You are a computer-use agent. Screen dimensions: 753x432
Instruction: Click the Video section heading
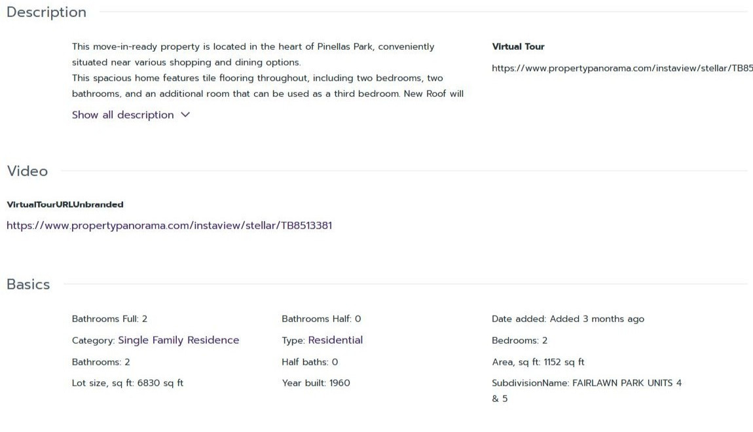[28, 171]
